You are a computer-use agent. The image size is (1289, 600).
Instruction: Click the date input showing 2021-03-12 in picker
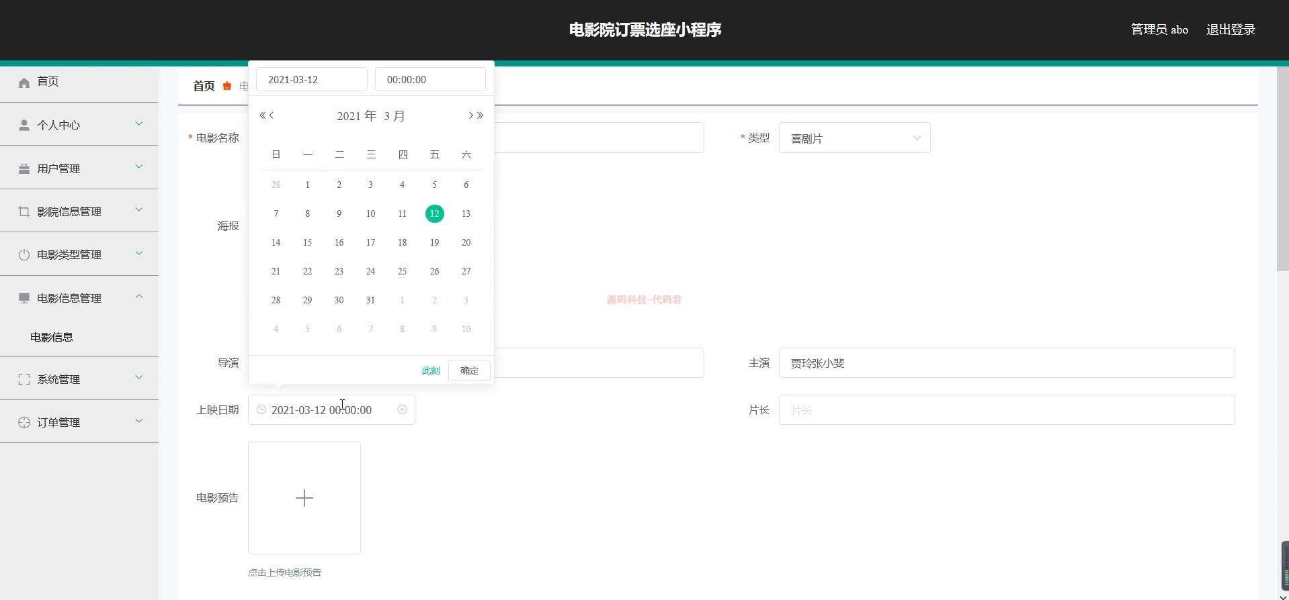tap(311, 79)
